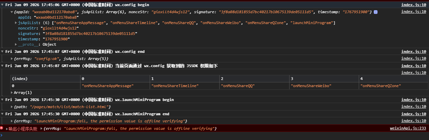Sort table by column header 0

pos(115,79)
